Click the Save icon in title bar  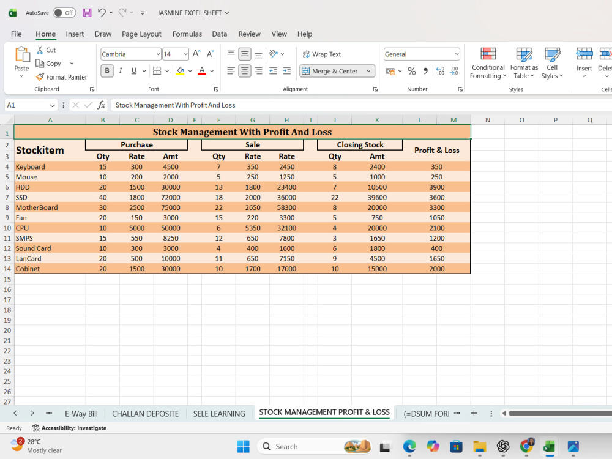pos(87,13)
